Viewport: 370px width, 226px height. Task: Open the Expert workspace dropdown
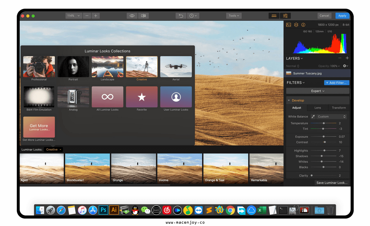(x=318, y=91)
